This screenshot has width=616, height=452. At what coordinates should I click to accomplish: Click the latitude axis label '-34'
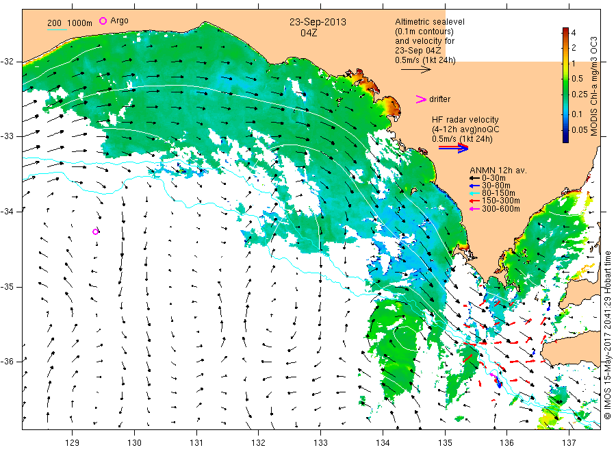click(x=8, y=212)
